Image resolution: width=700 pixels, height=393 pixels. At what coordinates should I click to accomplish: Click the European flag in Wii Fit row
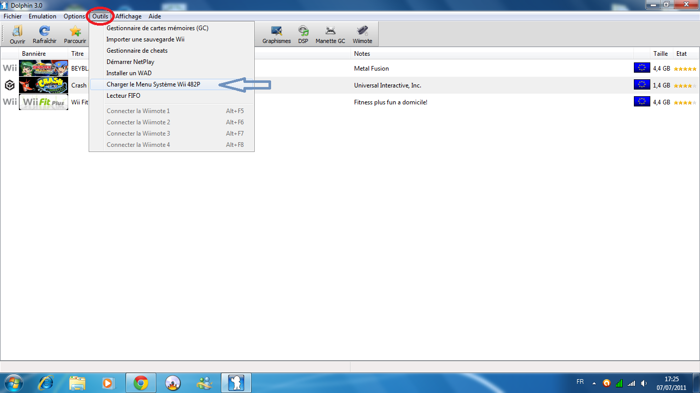[x=642, y=102]
